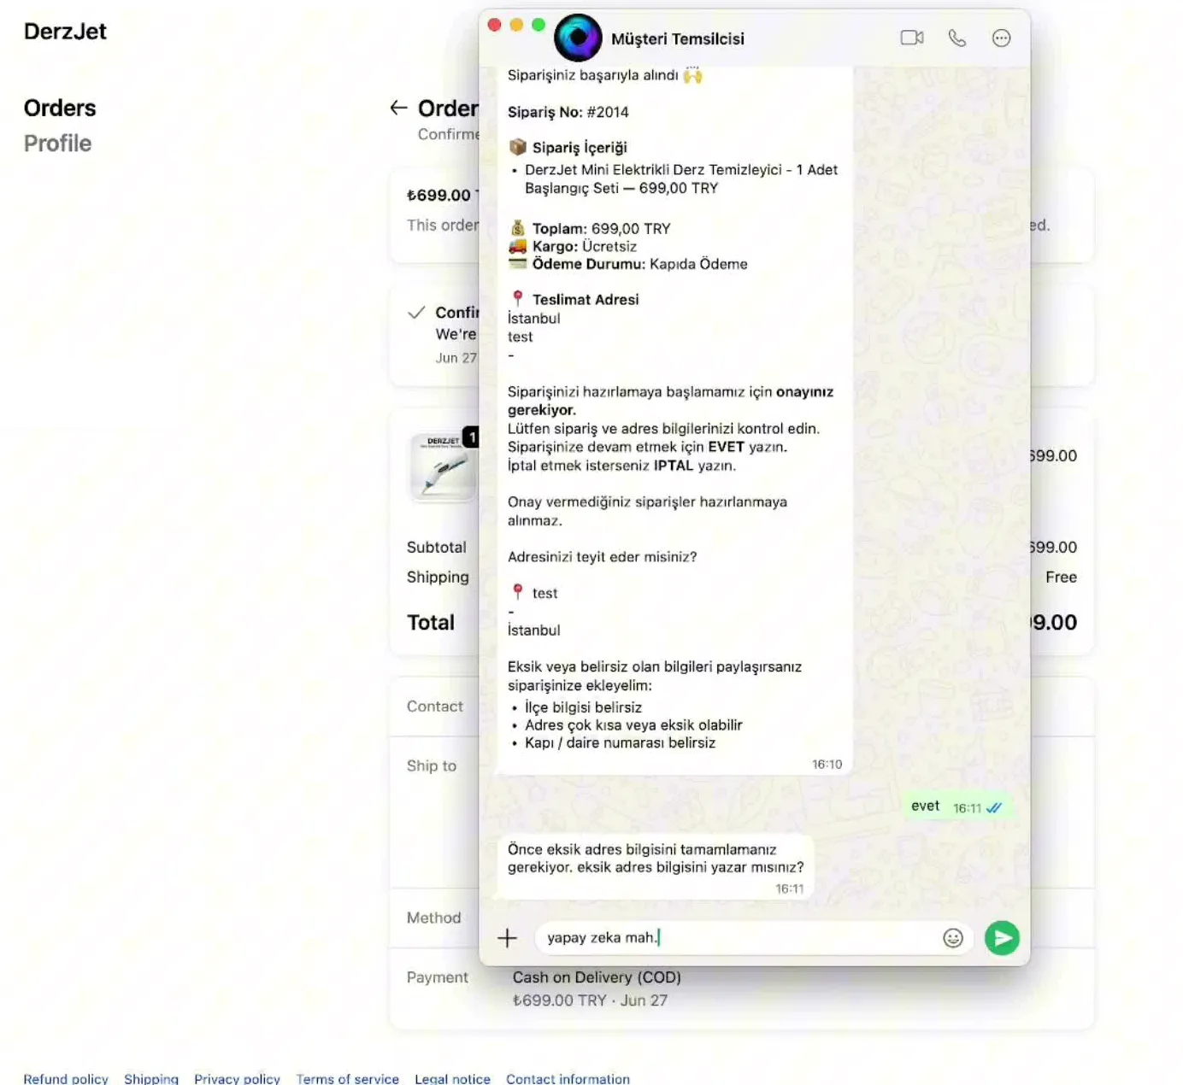Click the sent 'evet' message bubble
The image size is (1183, 1085).
pyautogui.click(x=957, y=806)
